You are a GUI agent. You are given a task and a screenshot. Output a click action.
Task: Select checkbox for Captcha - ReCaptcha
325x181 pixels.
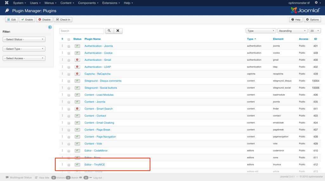[x=69, y=74]
